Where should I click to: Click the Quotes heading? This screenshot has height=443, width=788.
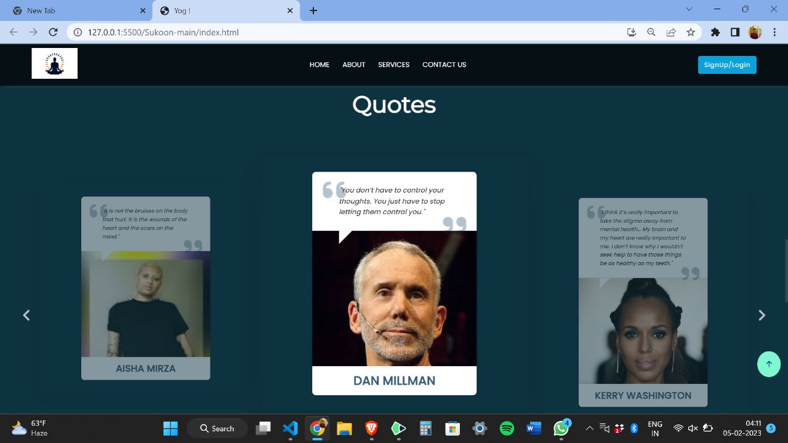tap(394, 105)
